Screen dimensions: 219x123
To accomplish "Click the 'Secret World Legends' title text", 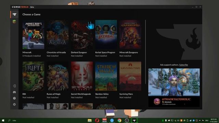I will coord(81,94).
